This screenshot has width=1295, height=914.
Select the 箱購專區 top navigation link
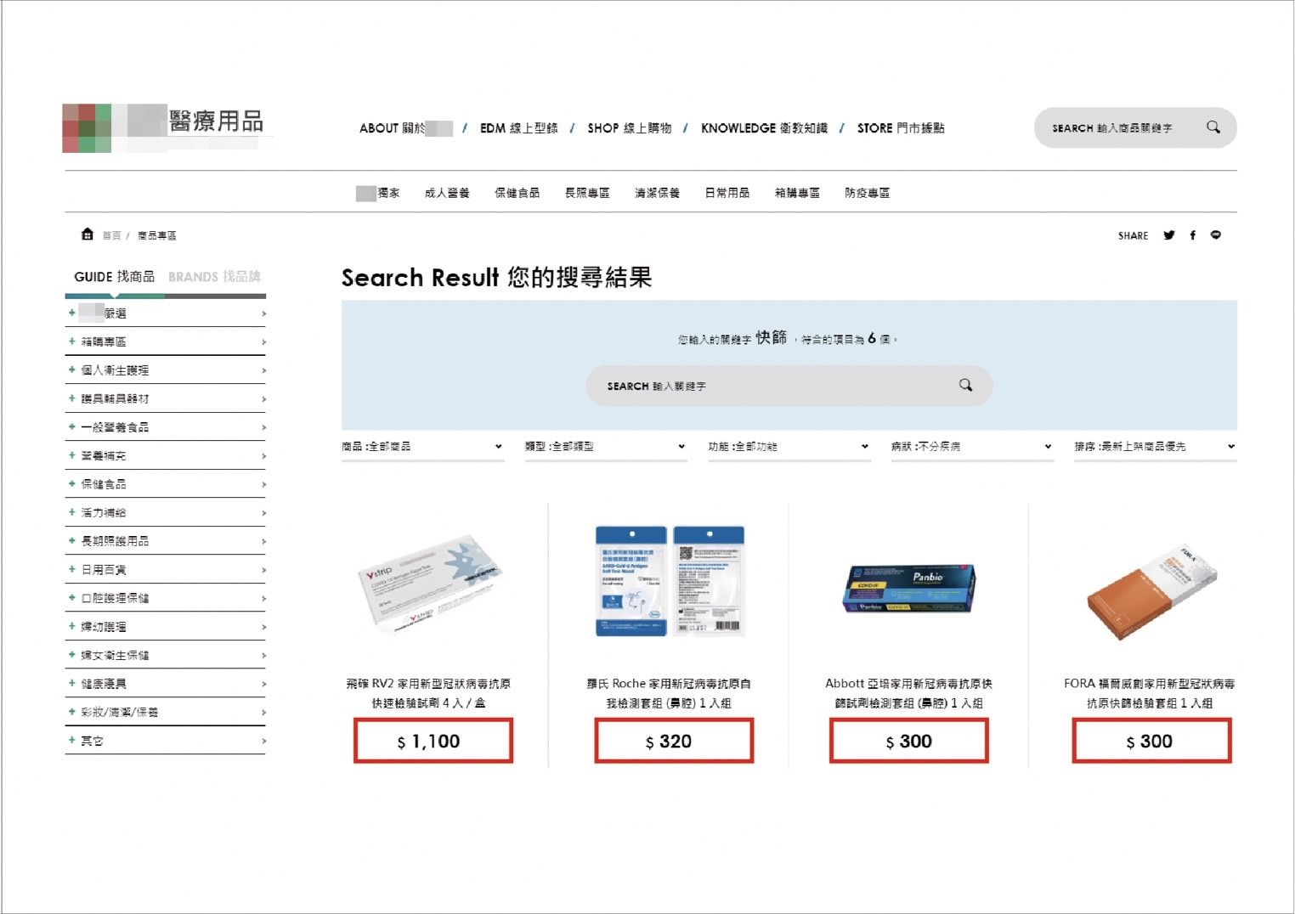(797, 193)
